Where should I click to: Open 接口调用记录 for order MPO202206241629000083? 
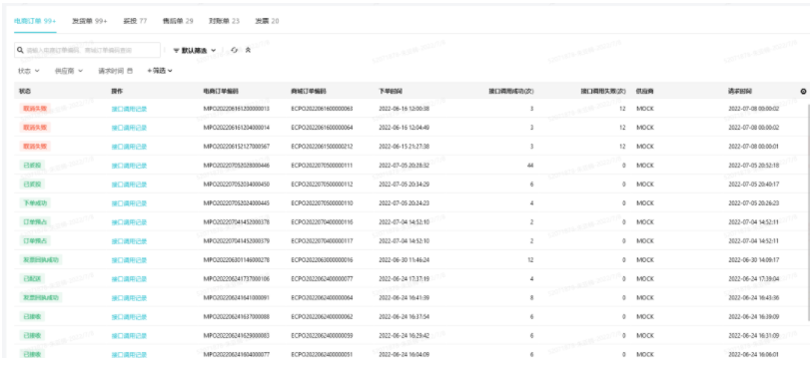tap(129, 336)
